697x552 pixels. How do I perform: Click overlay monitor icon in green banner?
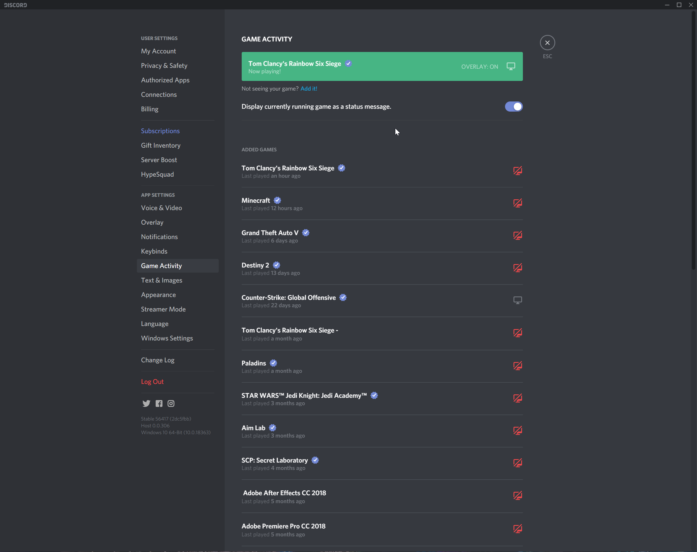click(x=510, y=66)
